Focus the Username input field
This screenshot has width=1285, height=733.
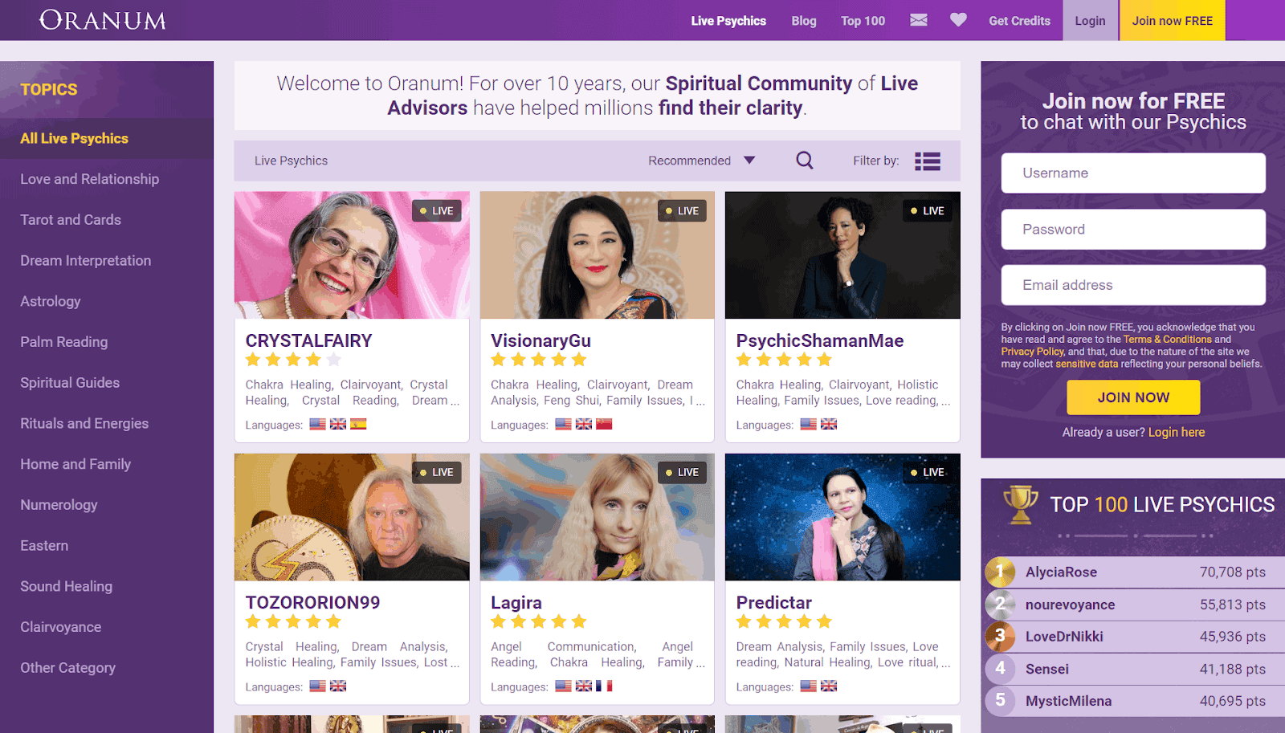pyautogui.click(x=1133, y=173)
